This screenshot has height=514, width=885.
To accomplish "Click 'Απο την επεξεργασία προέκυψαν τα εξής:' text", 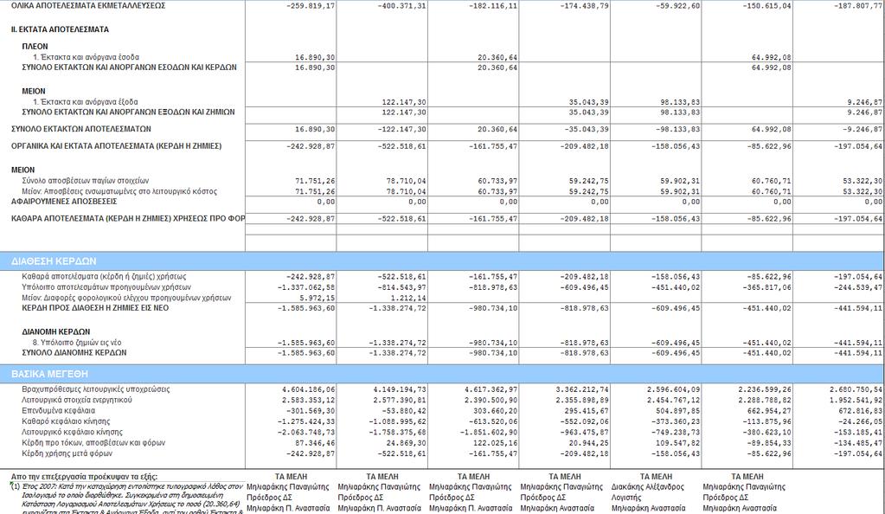I will click(x=84, y=477).
